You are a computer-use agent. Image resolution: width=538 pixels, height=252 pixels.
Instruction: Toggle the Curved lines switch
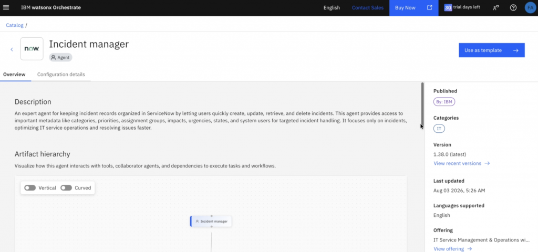tap(66, 188)
